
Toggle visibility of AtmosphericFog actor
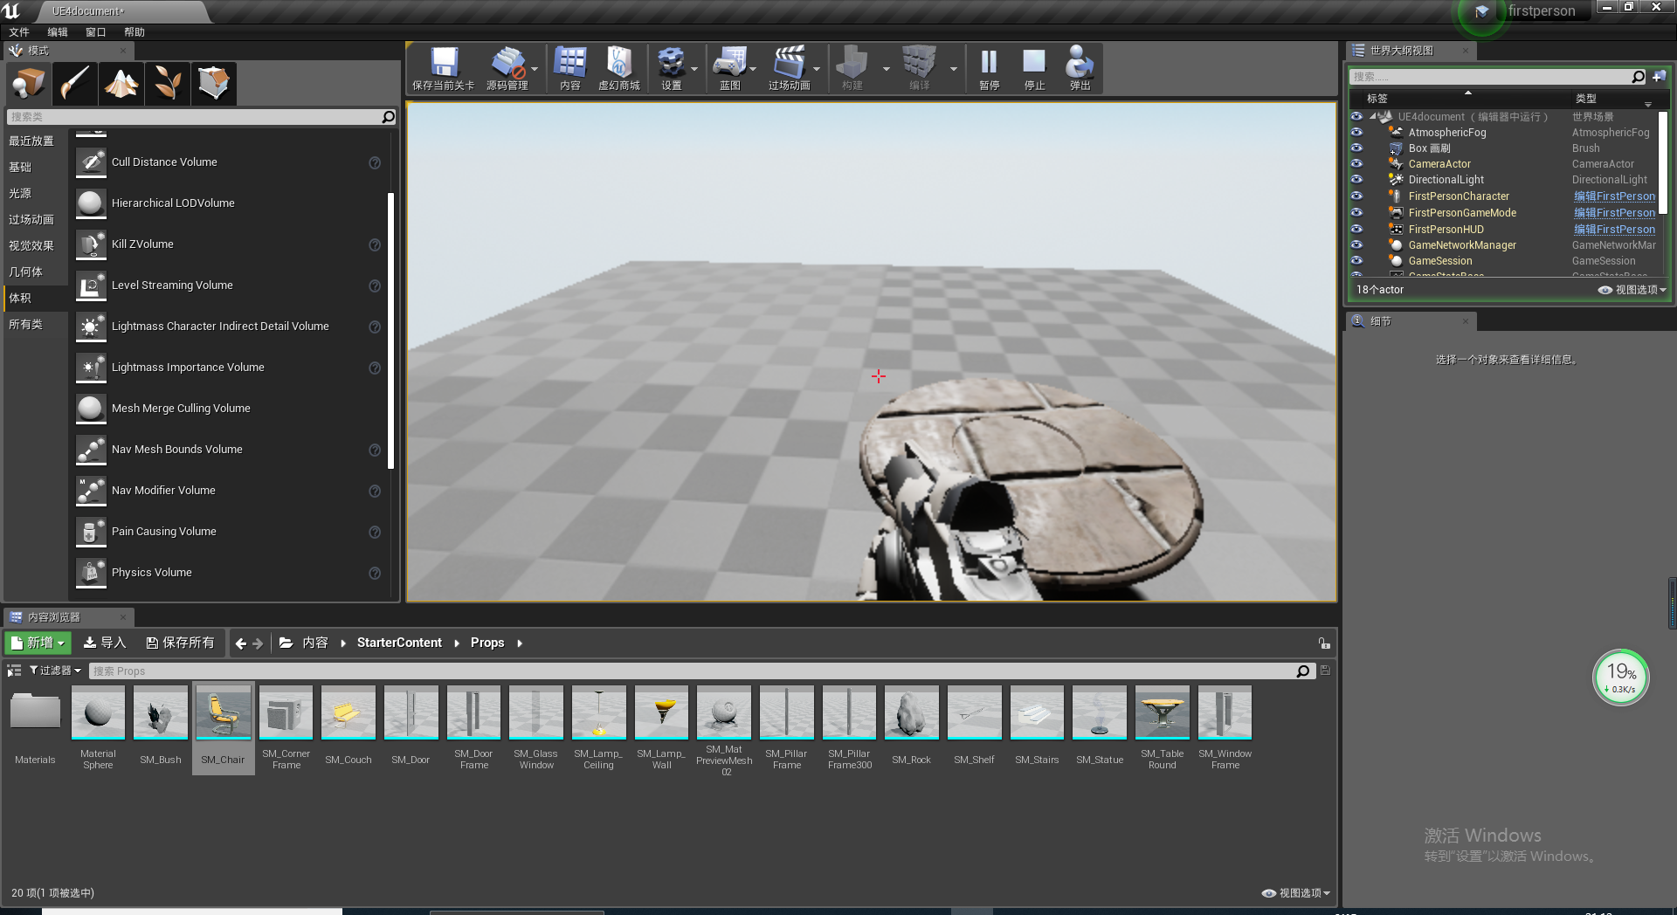click(x=1356, y=133)
